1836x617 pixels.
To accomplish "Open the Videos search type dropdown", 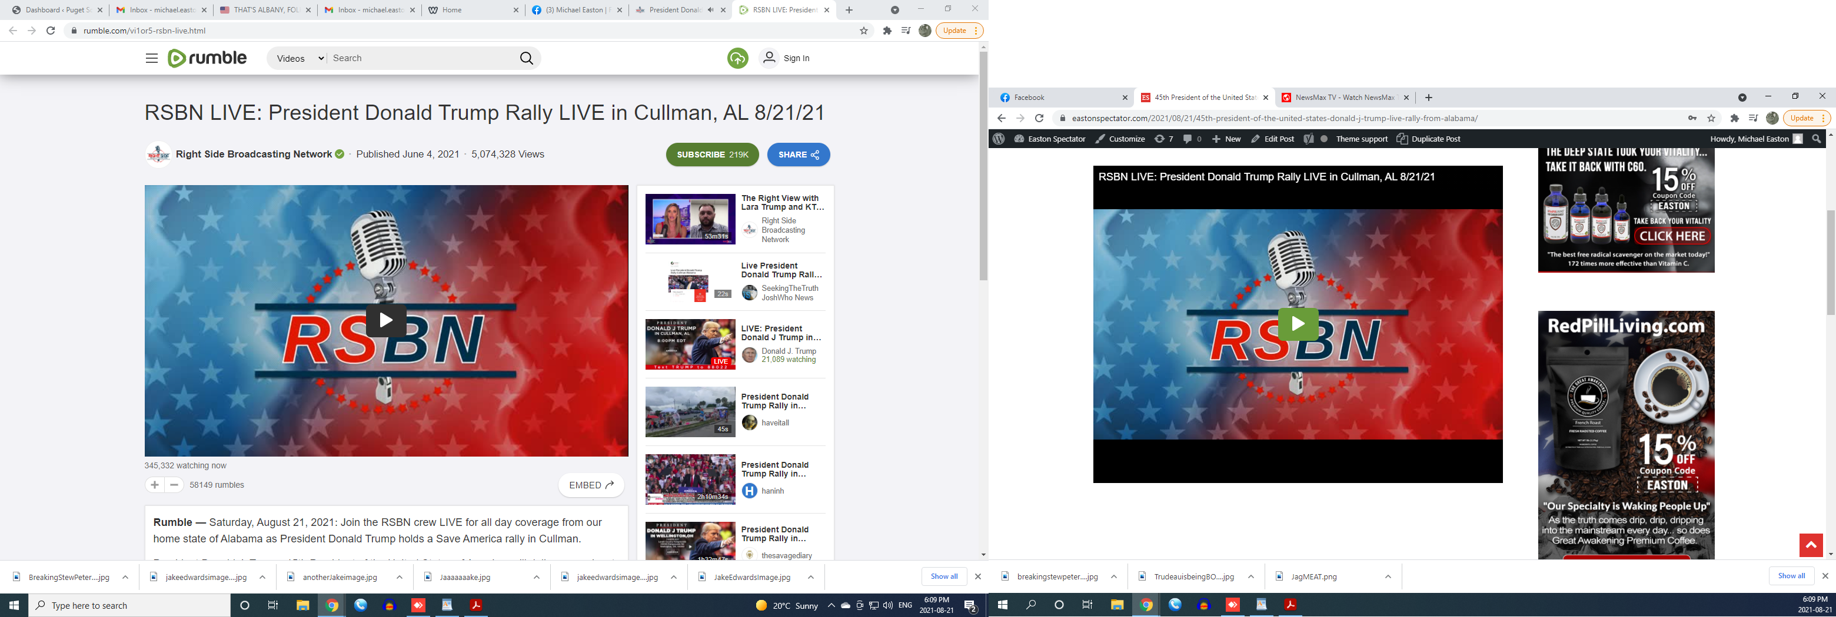I will pos(297,58).
